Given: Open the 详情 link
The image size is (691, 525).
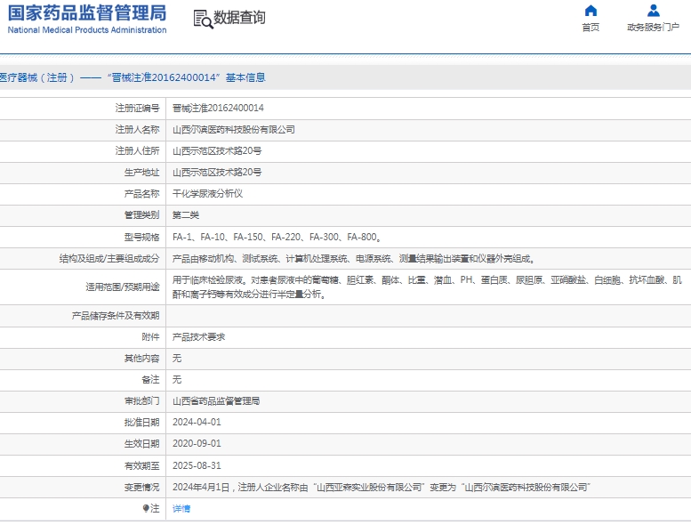Looking at the screenshot, I should [x=181, y=509].
